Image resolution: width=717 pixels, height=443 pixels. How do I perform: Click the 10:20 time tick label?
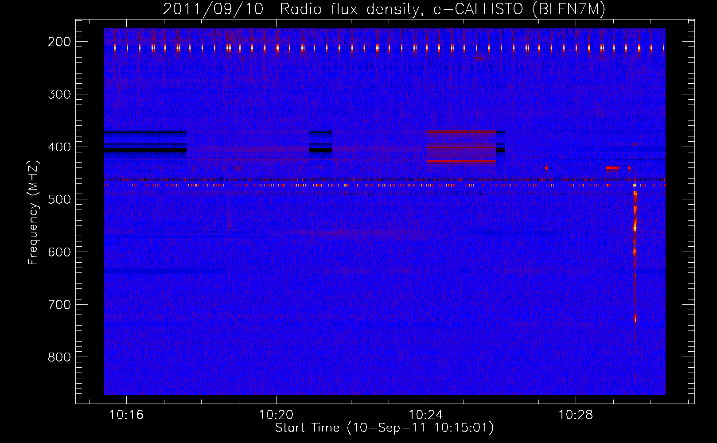276,415
